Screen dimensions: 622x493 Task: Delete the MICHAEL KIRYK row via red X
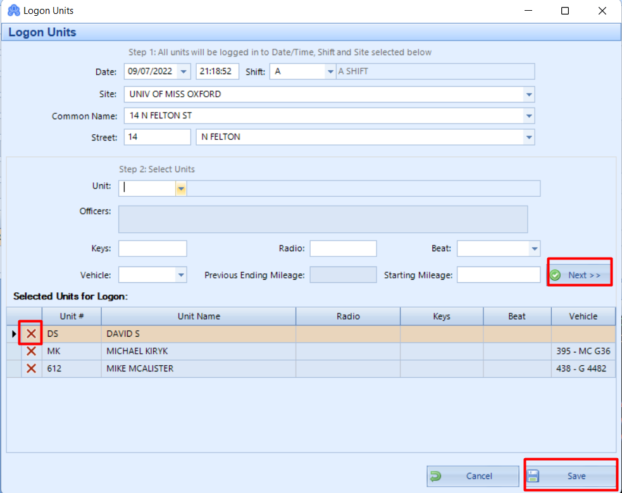click(x=30, y=351)
